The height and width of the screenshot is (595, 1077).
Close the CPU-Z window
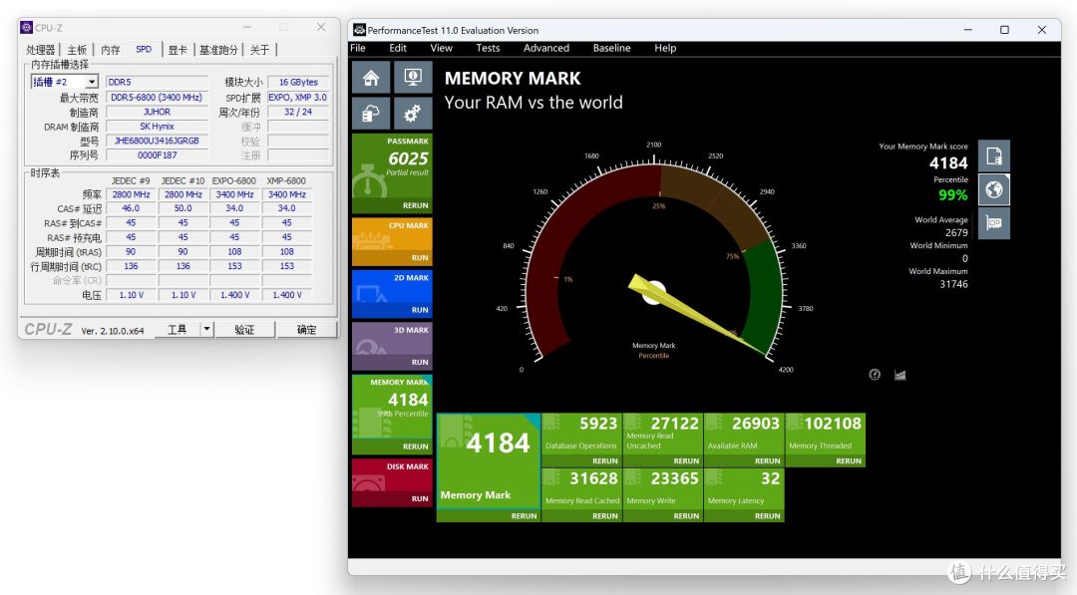pyautogui.click(x=321, y=27)
